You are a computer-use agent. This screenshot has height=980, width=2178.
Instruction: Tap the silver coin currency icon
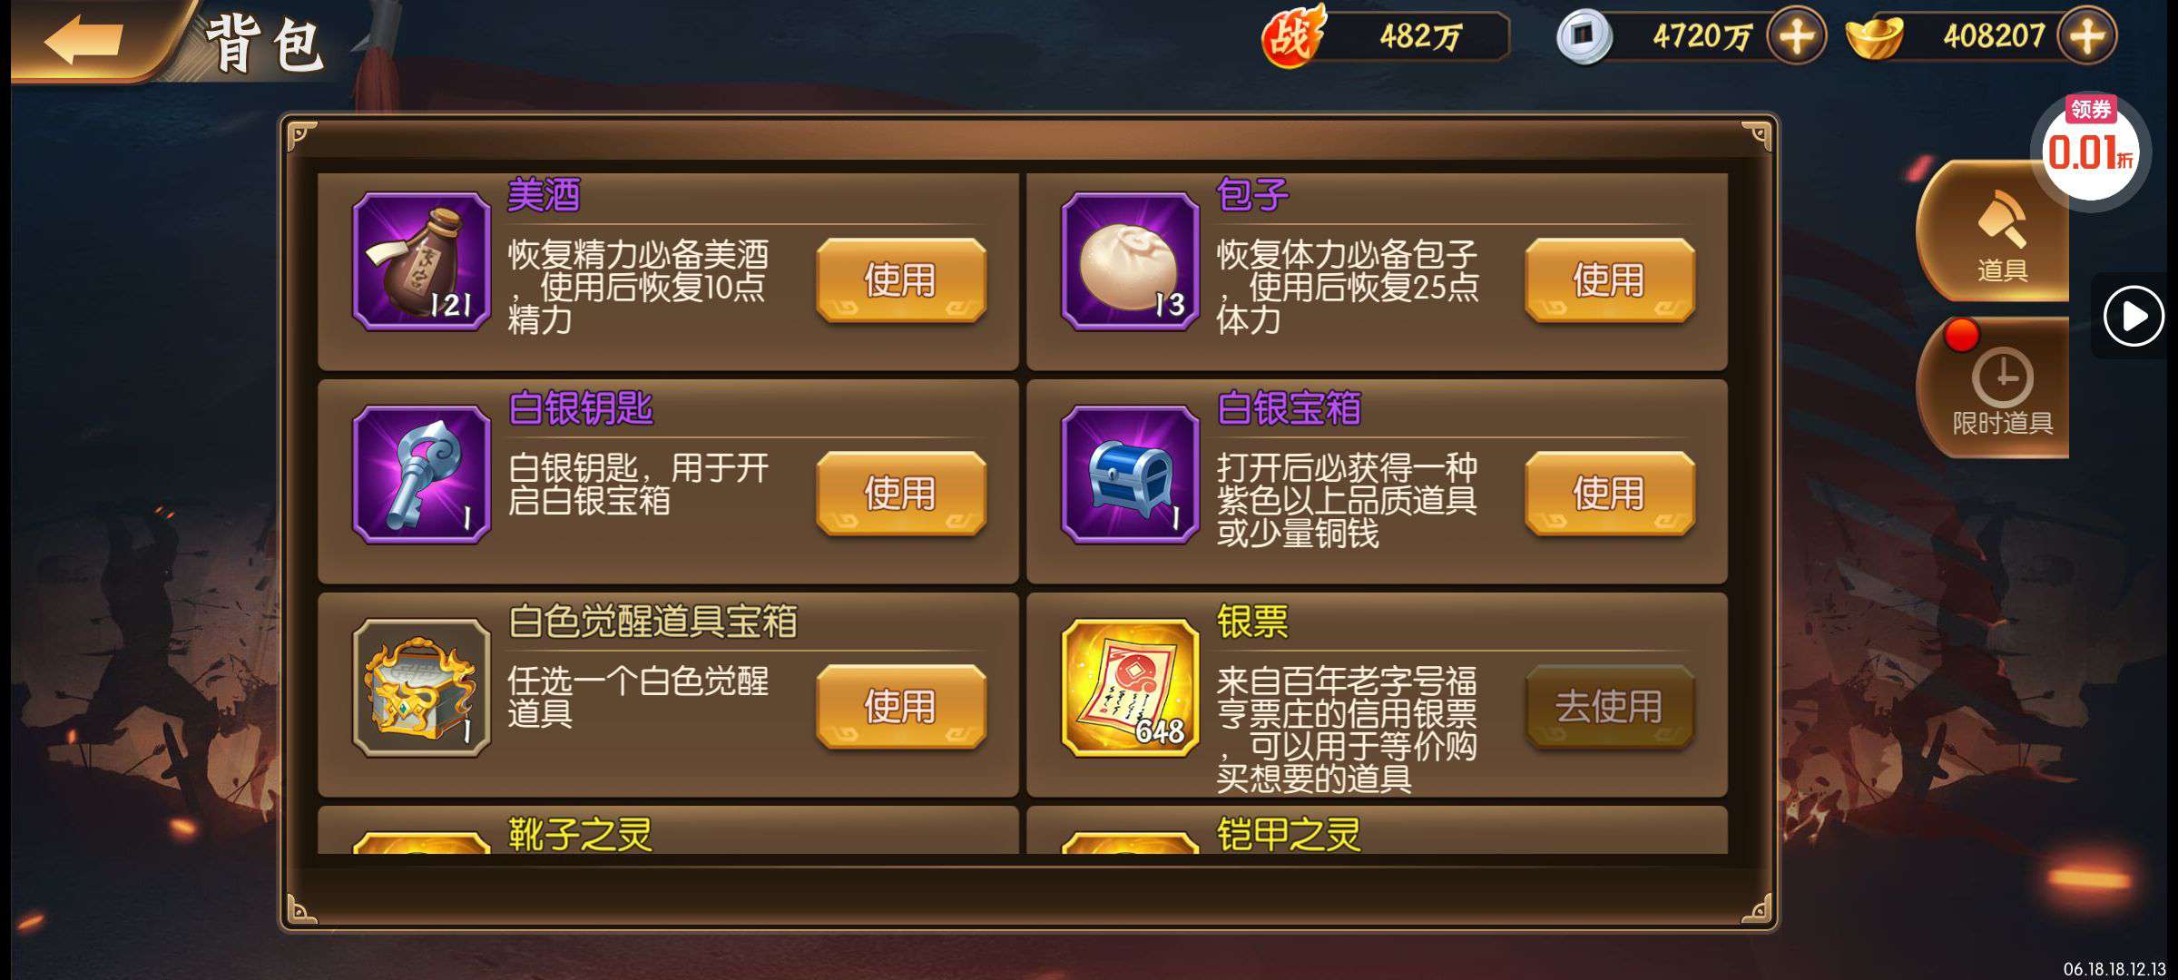coord(1584,36)
